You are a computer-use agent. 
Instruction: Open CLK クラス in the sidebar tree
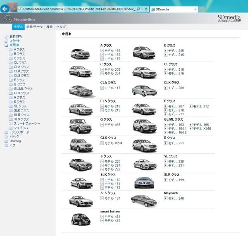(x=21, y=72)
